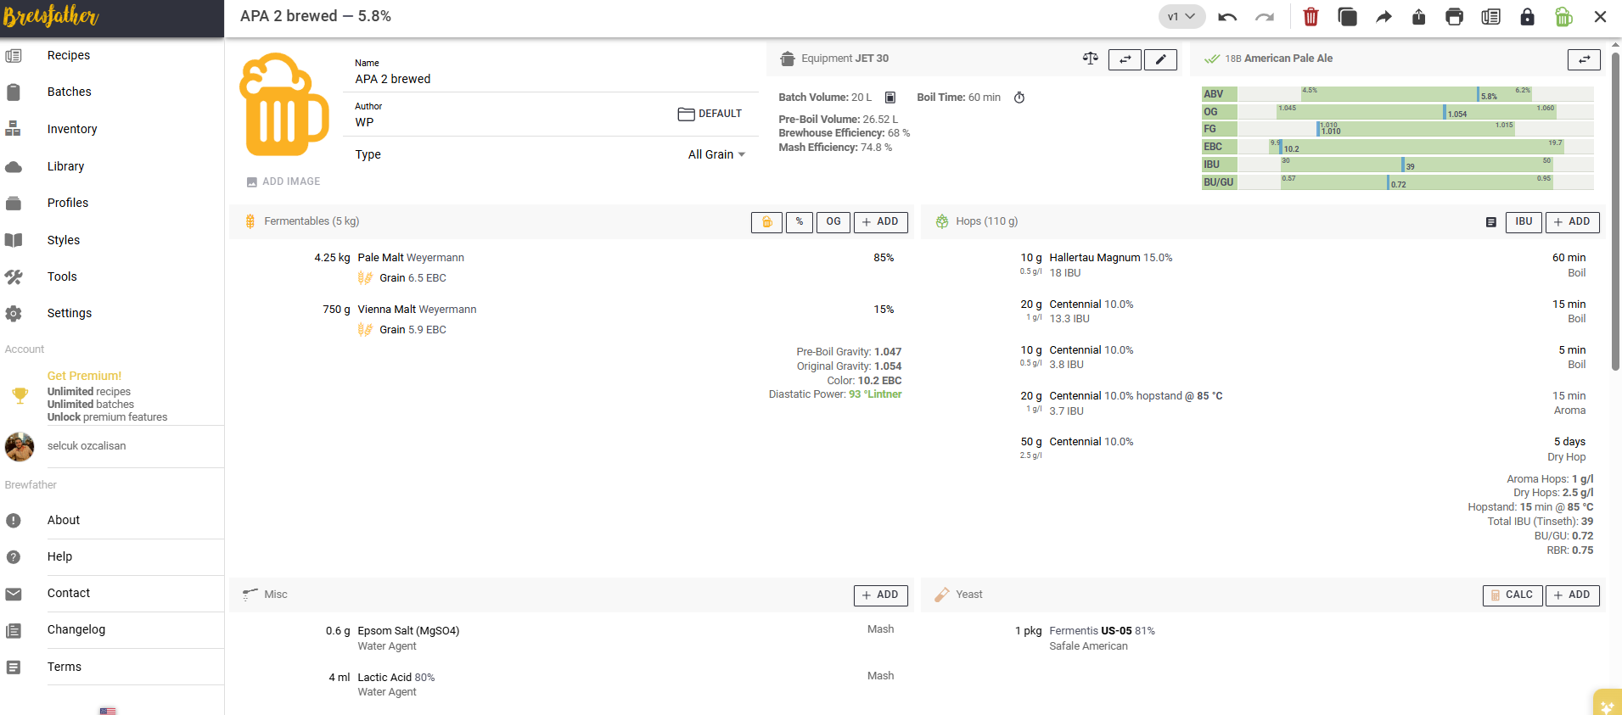Click the OG button in Fermentables
Image resolution: width=1622 pixels, height=715 pixels.
[x=833, y=222]
